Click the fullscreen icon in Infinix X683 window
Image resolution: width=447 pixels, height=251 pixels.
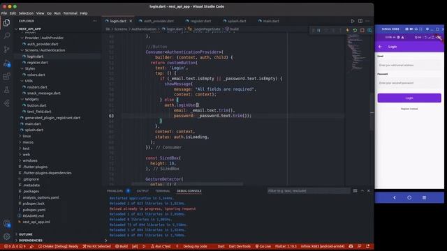click(x=420, y=29)
